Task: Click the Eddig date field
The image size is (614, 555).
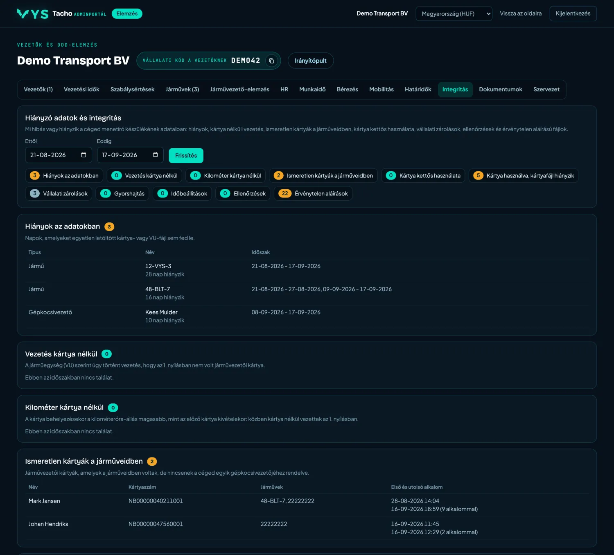Action: (130, 155)
